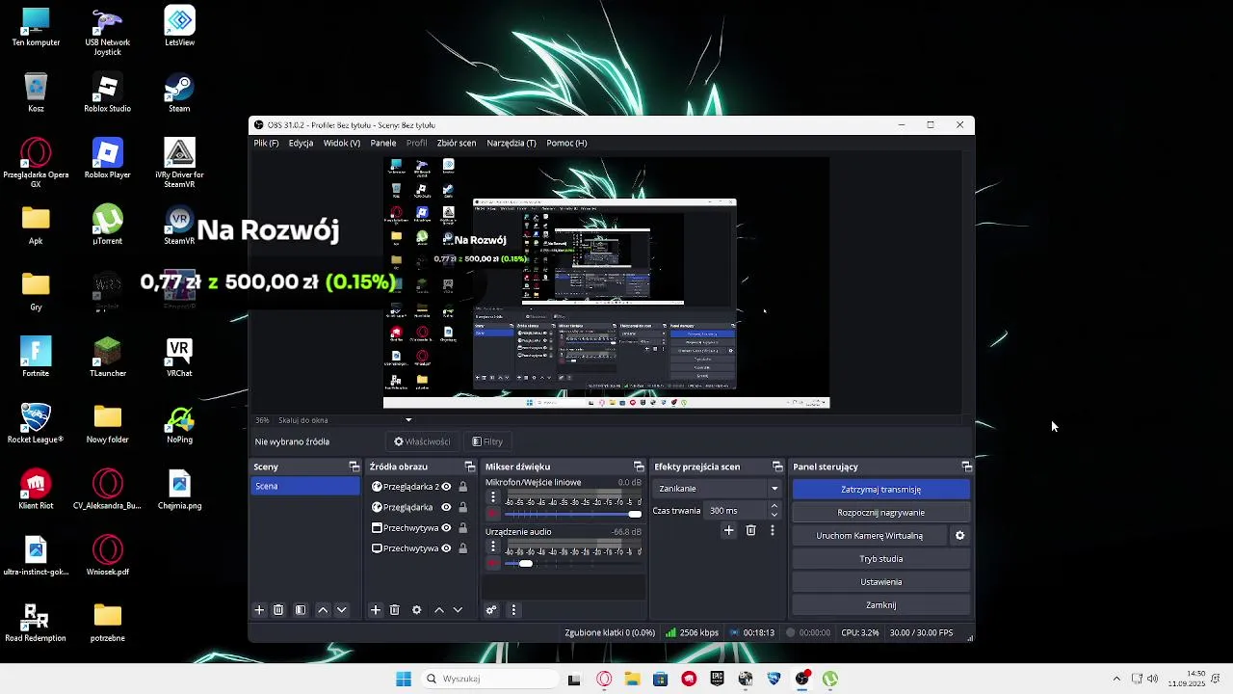Select the Scena item in Sceny
The image size is (1233, 694).
(305, 487)
